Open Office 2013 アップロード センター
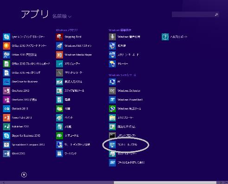The image size is (228, 184). [x=25, y=46]
